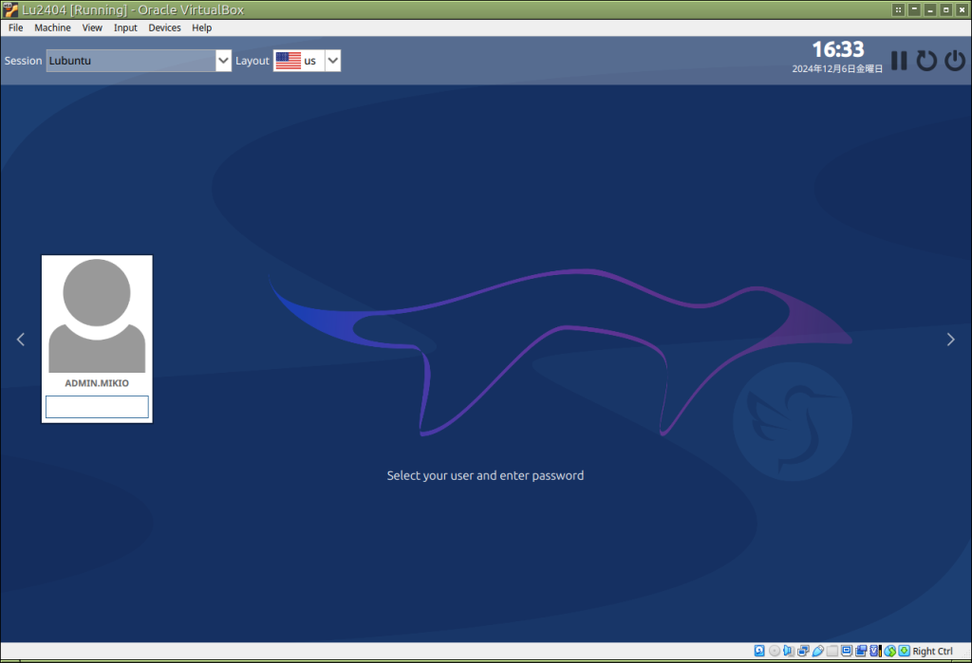Expand the Session dropdown showing Lubuntu
The image size is (972, 663).
tap(223, 61)
